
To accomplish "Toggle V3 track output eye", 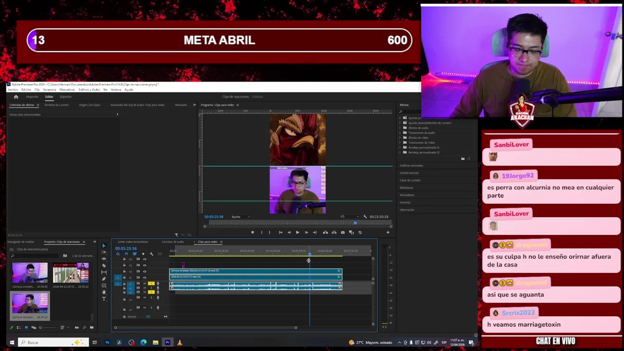I will point(144,265).
